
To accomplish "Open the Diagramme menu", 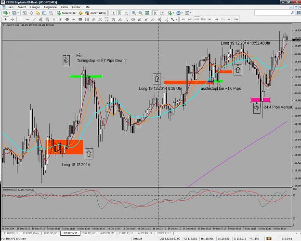I will coord(50,7).
